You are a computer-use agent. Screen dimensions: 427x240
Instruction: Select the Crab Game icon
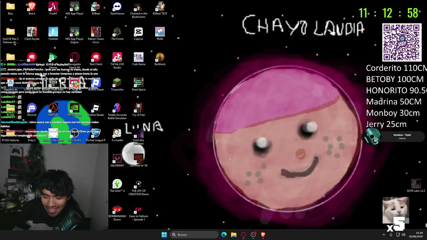click(138, 59)
